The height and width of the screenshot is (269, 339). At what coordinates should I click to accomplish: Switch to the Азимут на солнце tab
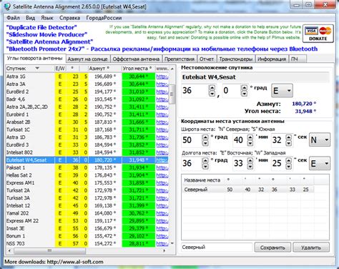pos(87,59)
